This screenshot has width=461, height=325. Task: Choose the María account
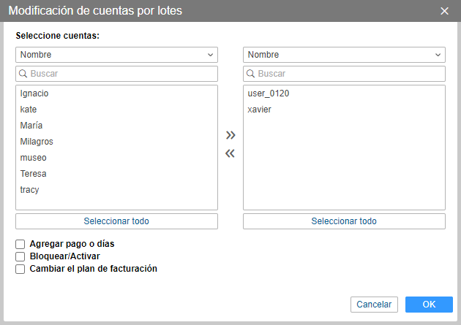(31, 126)
